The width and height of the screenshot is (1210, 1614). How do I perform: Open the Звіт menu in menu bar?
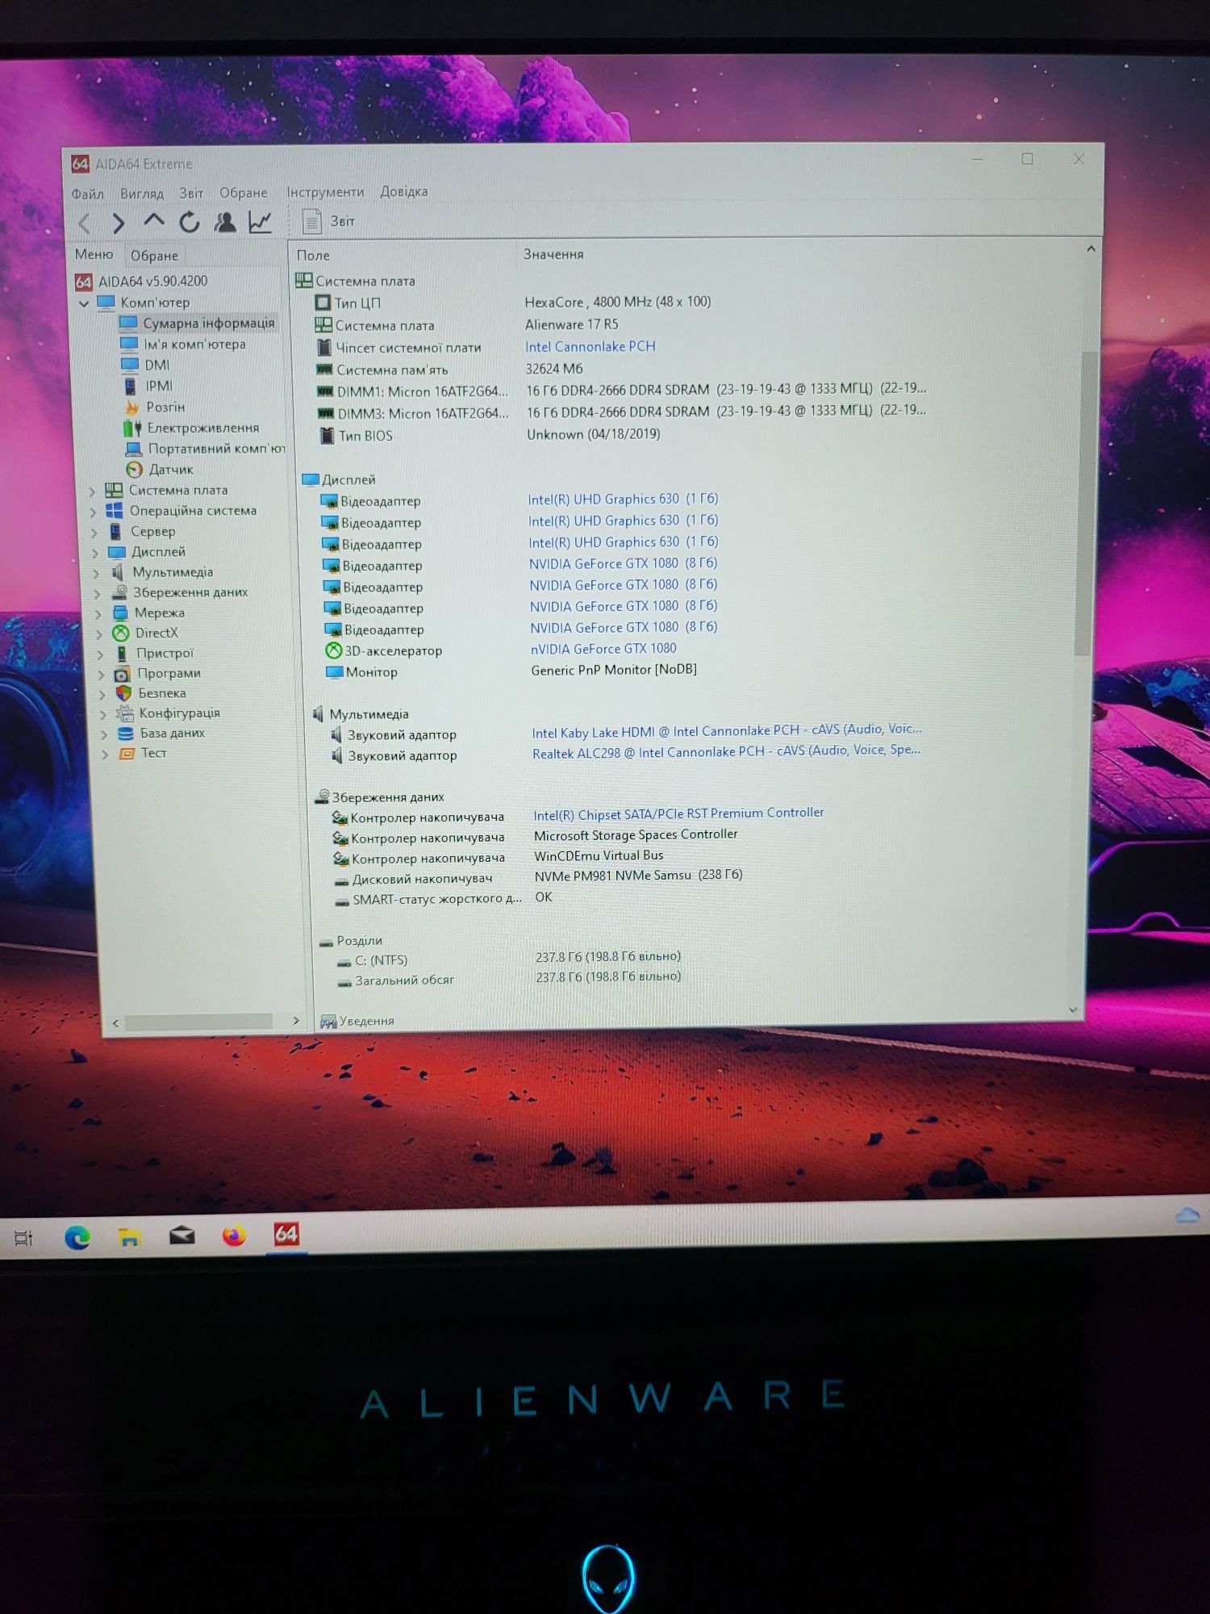click(x=191, y=193)
